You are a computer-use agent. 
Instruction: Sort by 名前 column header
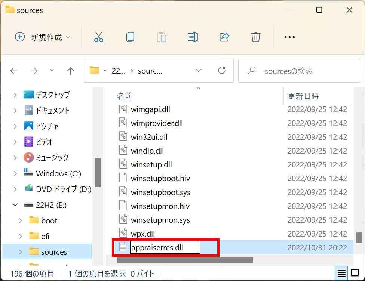125,96
